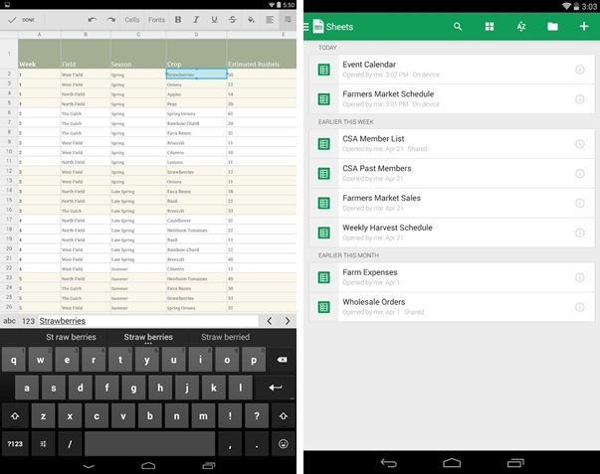Choose the 'Straw berries' suggestion

[148, 337]
